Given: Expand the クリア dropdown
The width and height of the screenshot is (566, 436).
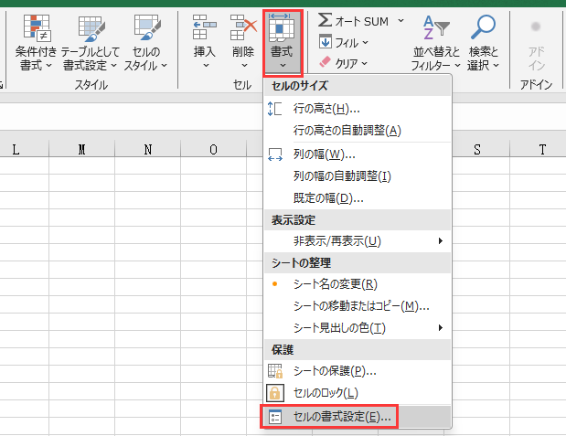Looking at the screenshot, I should [x=366, y=63].
